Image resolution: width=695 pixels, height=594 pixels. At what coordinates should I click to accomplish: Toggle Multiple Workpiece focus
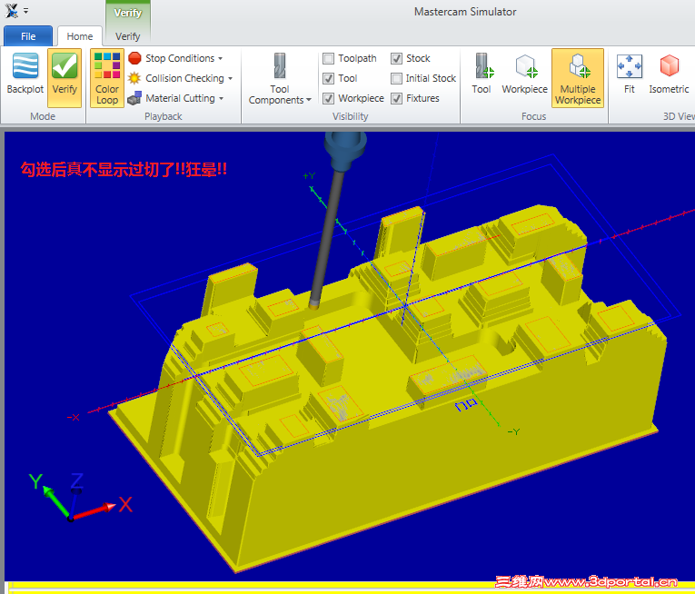578,78
